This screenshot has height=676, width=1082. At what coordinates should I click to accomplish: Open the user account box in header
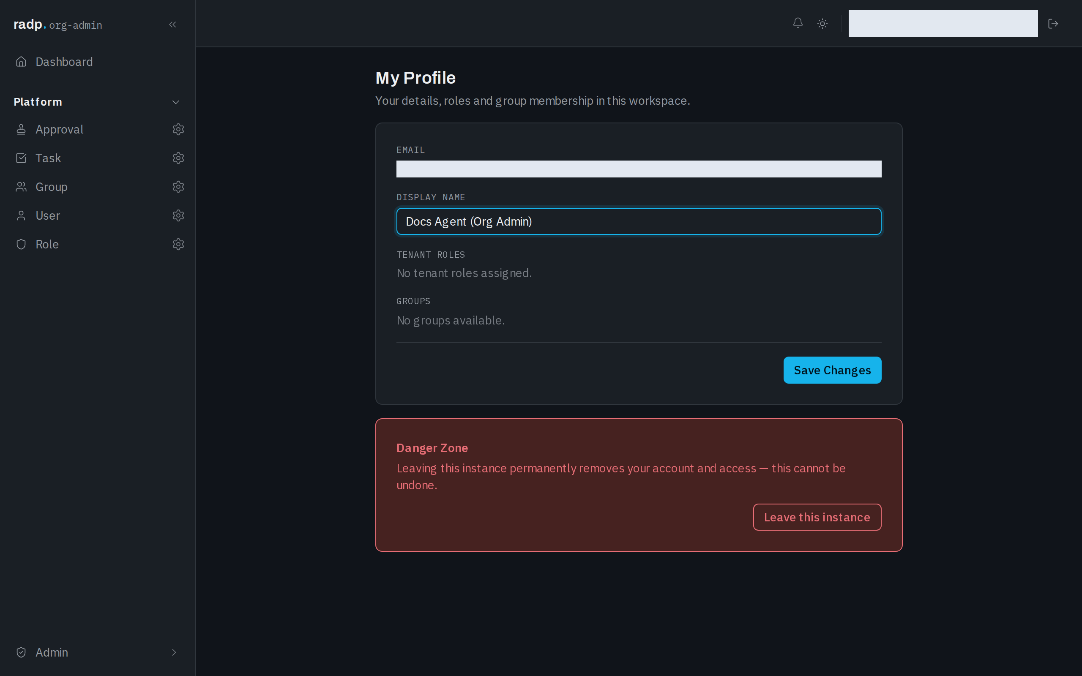[943, 24]
